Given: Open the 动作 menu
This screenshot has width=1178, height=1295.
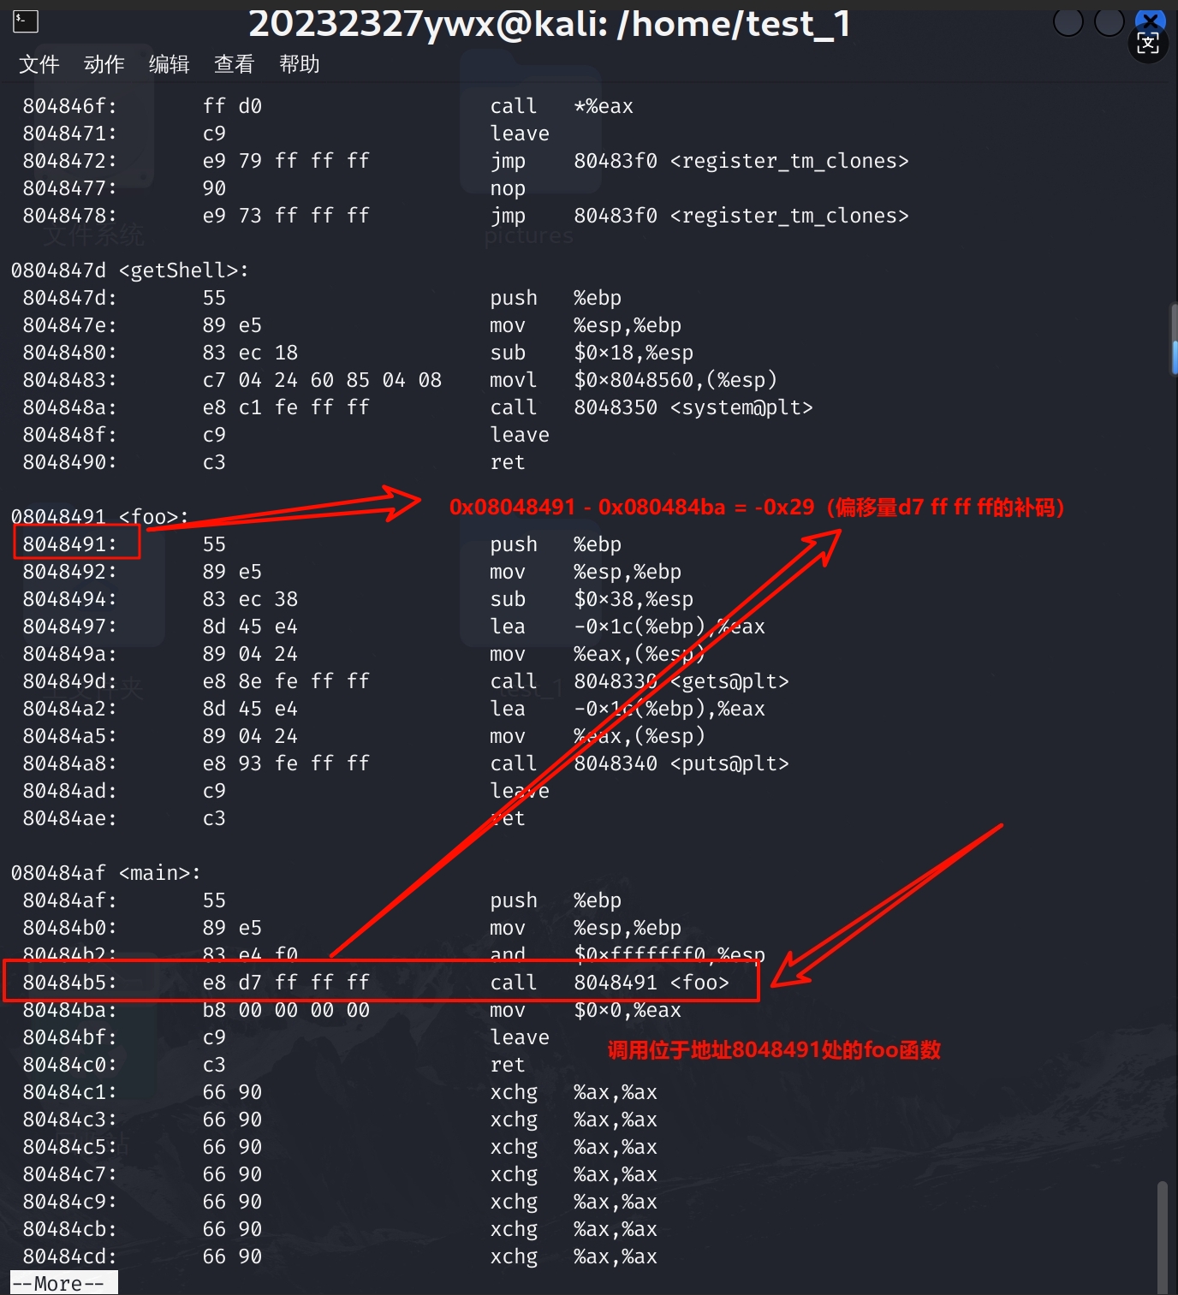Looking at the screenshot, I should [x=104, y=64].
